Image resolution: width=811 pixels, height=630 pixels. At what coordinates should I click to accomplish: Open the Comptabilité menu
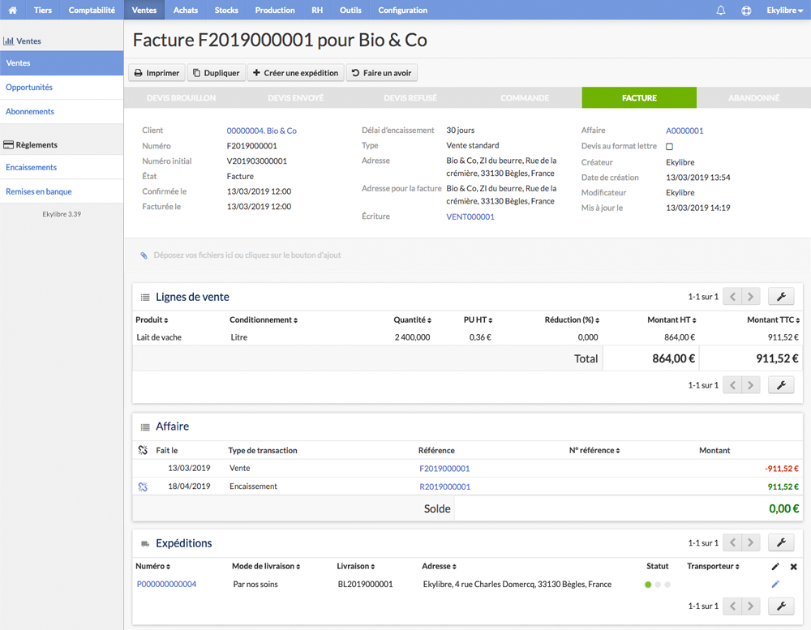coord(92,10)
